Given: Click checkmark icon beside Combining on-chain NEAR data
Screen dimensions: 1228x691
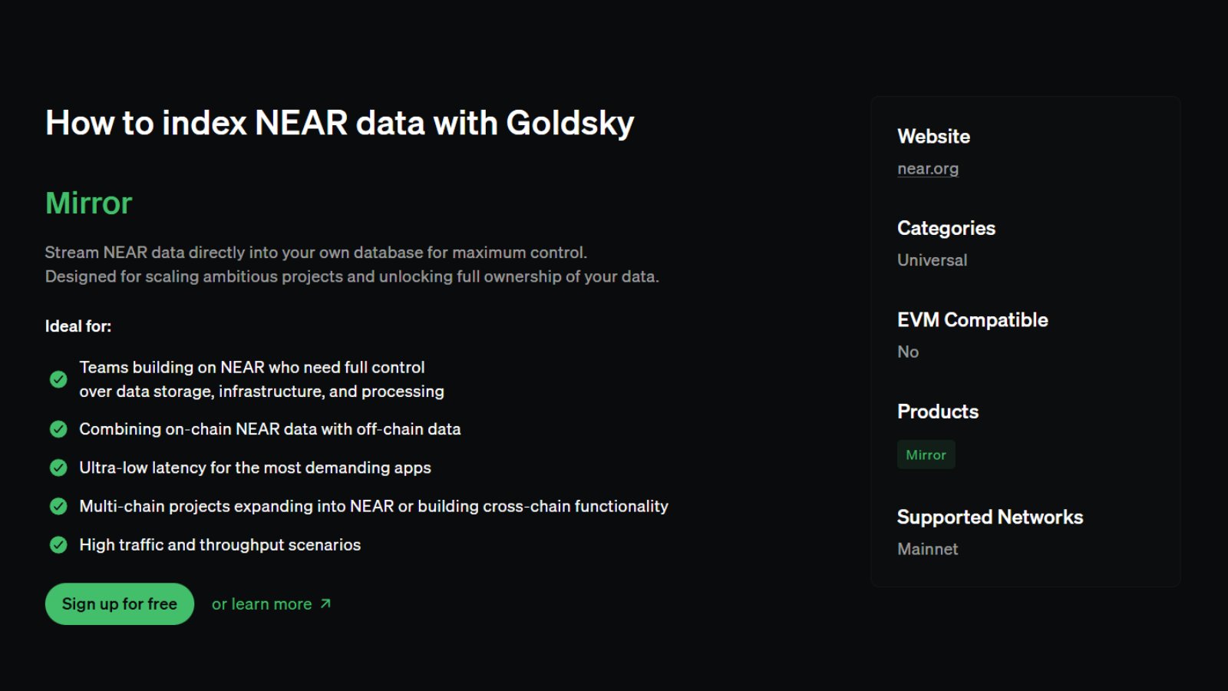Looking at the screenshot, I should (x=58, y=429).
